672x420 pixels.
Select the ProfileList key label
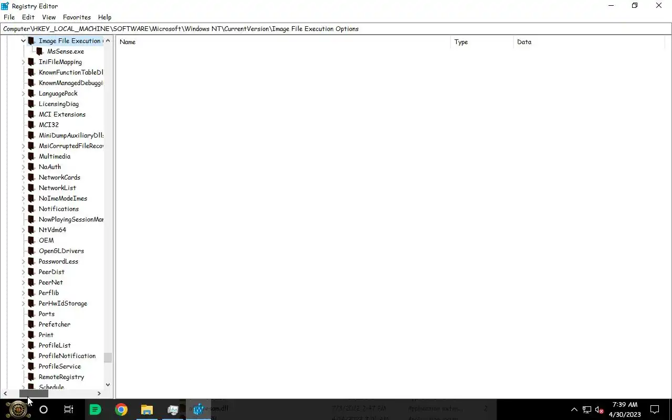(x=55, y=345)
